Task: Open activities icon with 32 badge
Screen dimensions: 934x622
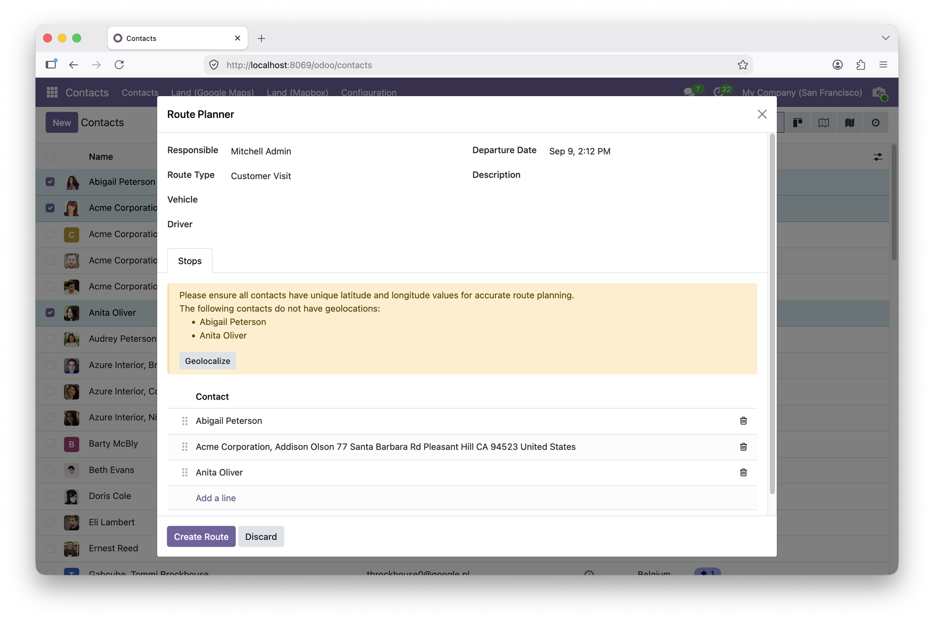Action: point(723,91)
